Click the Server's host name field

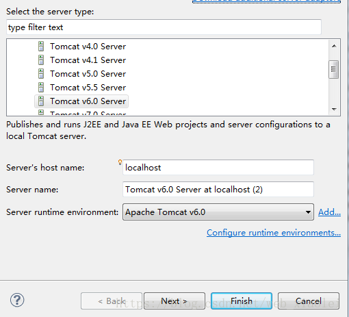click(218, 168)
